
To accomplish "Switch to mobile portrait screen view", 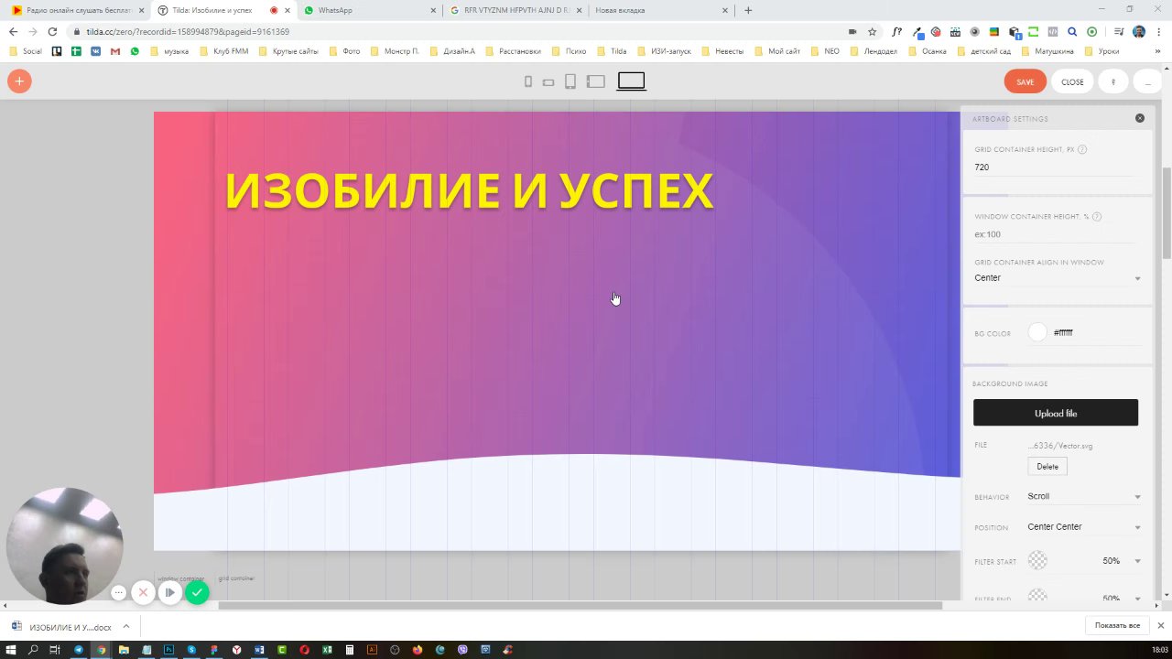I will point(528,81).
